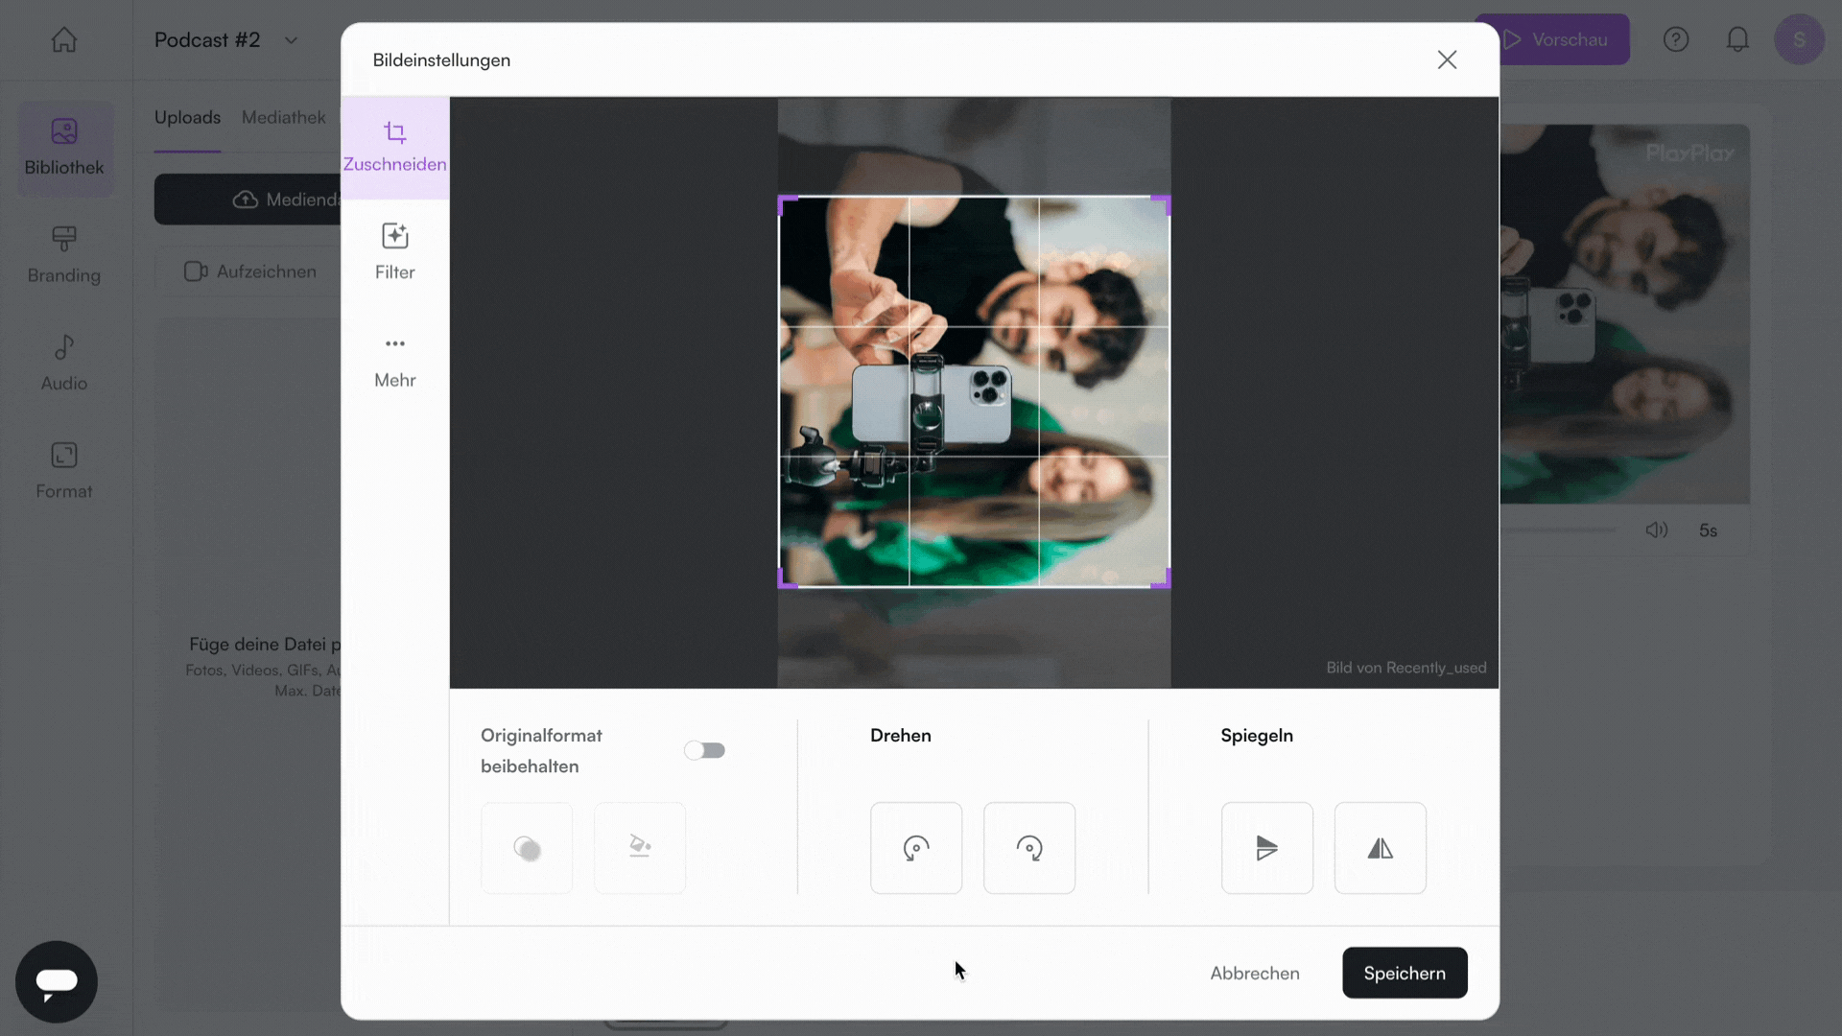Click the Speichern button
Viewport: 1842px width, 1036px height.
click(x=1405, y=973)
